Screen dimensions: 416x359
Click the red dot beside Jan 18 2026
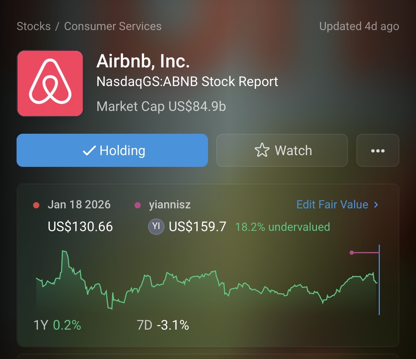click(36, 205)
